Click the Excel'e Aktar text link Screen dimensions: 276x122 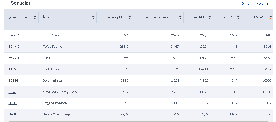tap(257, 4)
